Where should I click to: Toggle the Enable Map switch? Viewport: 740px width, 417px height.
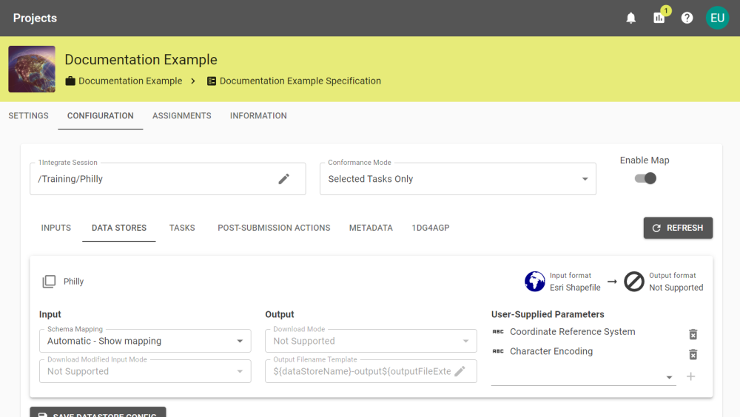[x=645, y=178]
